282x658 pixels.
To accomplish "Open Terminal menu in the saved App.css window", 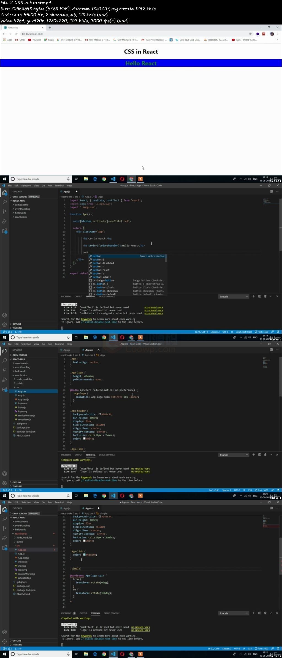I will (x=59, y=344).
